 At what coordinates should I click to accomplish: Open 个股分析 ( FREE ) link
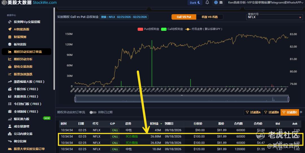[x=26, y=89]
